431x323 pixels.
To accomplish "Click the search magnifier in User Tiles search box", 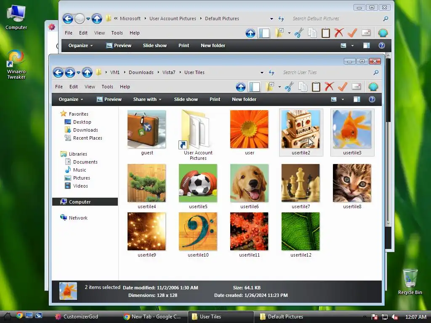I will (x=376, y=72).
